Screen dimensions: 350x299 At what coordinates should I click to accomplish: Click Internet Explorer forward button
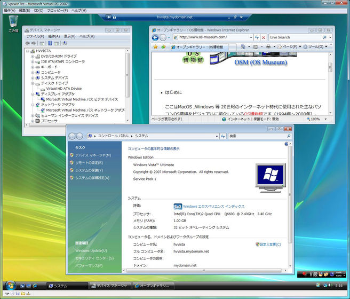click(163, 37)
